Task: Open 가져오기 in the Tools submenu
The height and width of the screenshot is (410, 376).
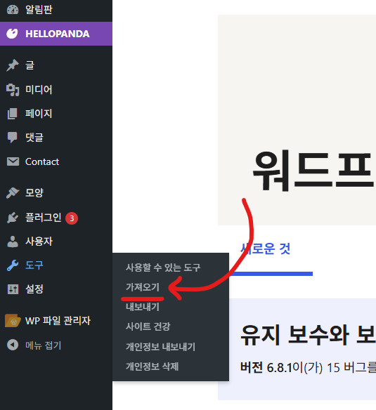Action: point(143,287)
